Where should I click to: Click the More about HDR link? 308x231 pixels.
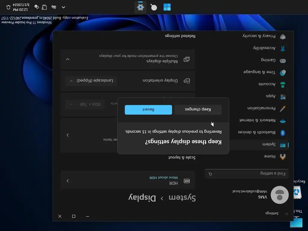(163, 177)
